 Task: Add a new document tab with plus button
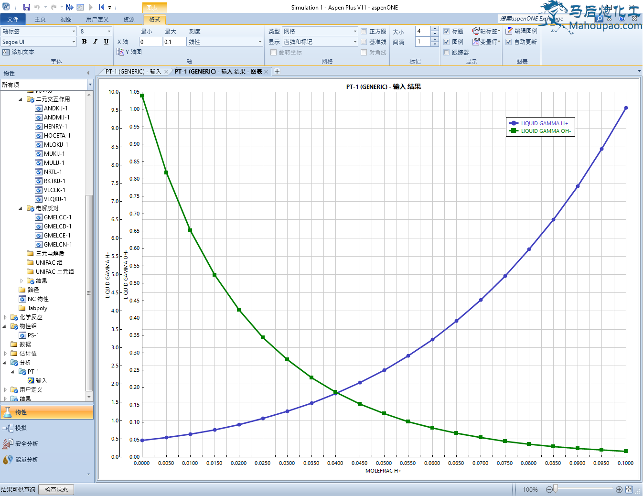277,71
